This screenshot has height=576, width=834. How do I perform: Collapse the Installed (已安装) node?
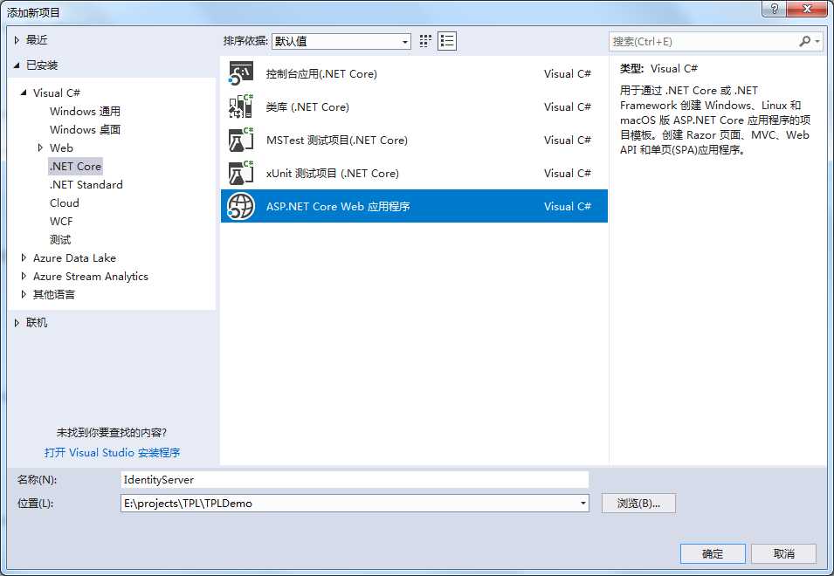click(17, 65)
